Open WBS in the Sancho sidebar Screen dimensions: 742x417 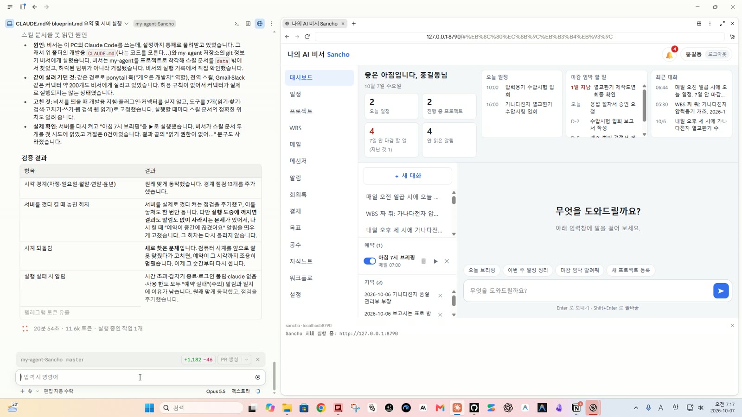pos(319,128)
